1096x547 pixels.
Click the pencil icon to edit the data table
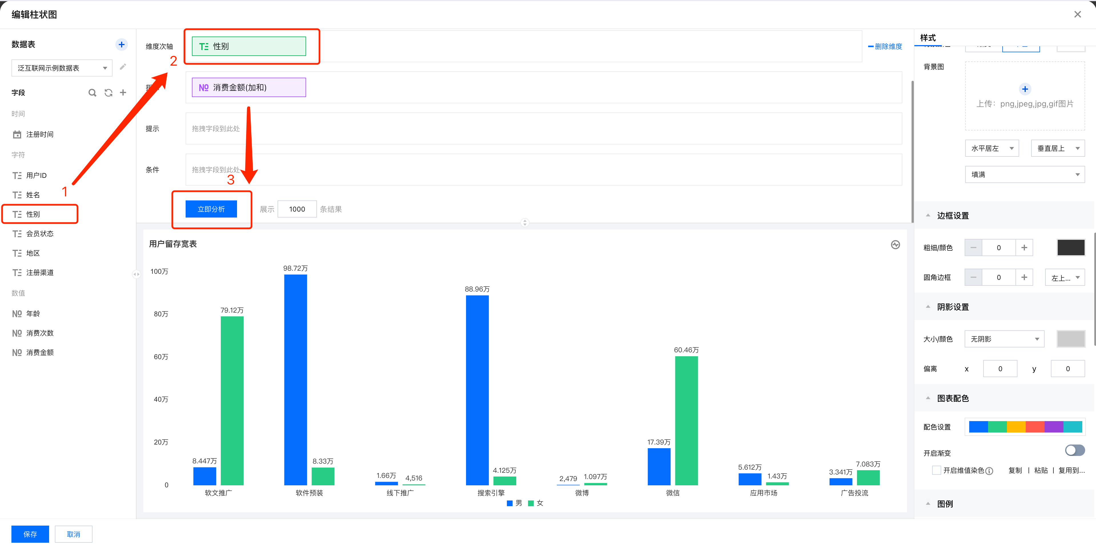123,67
